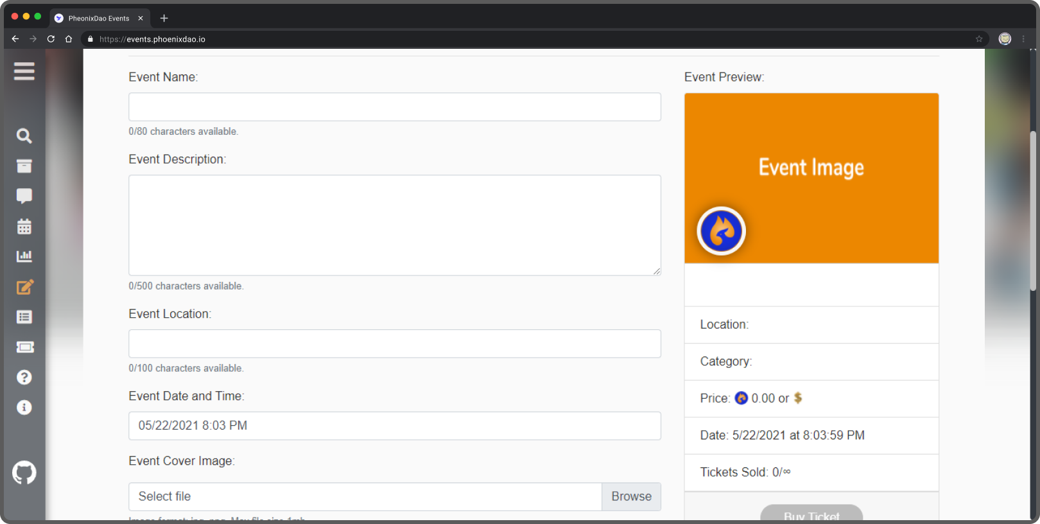Click the browser home icon
The image size is (1040, 524).
click(x=69, y=39)
